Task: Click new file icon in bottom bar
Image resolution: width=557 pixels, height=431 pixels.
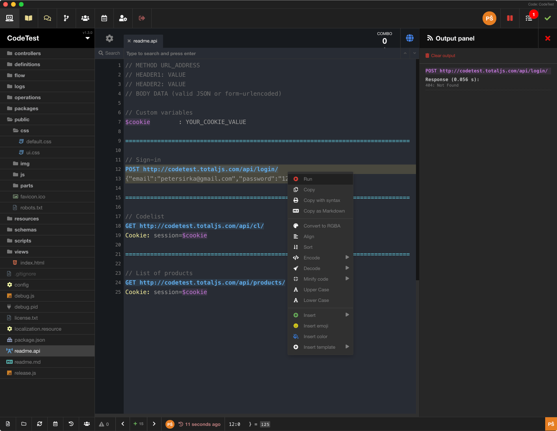Action: pyautogui.click(x=8, y=424)
